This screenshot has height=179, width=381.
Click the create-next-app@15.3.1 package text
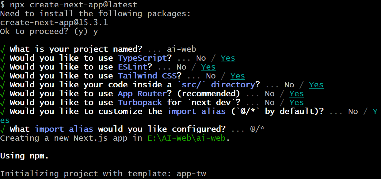coord(54,23)
